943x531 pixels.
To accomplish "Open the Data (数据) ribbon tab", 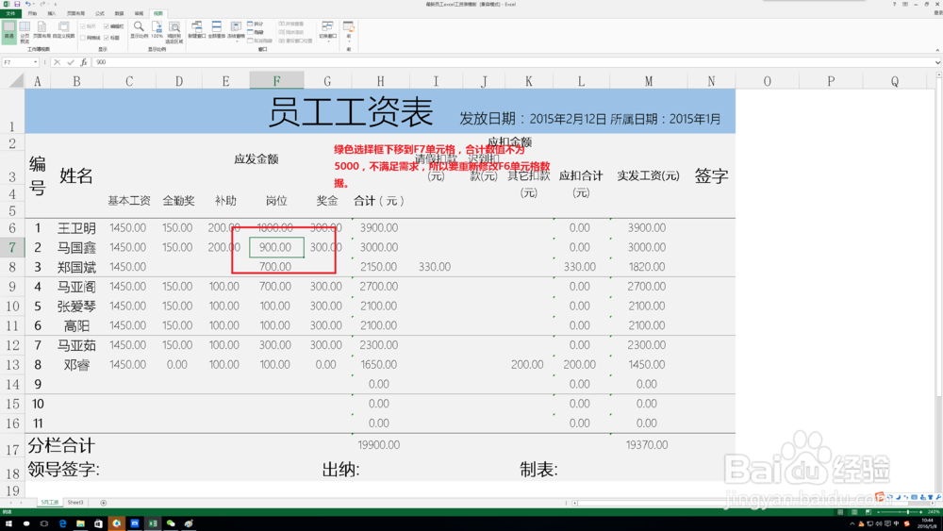I will tap(119, 13).
